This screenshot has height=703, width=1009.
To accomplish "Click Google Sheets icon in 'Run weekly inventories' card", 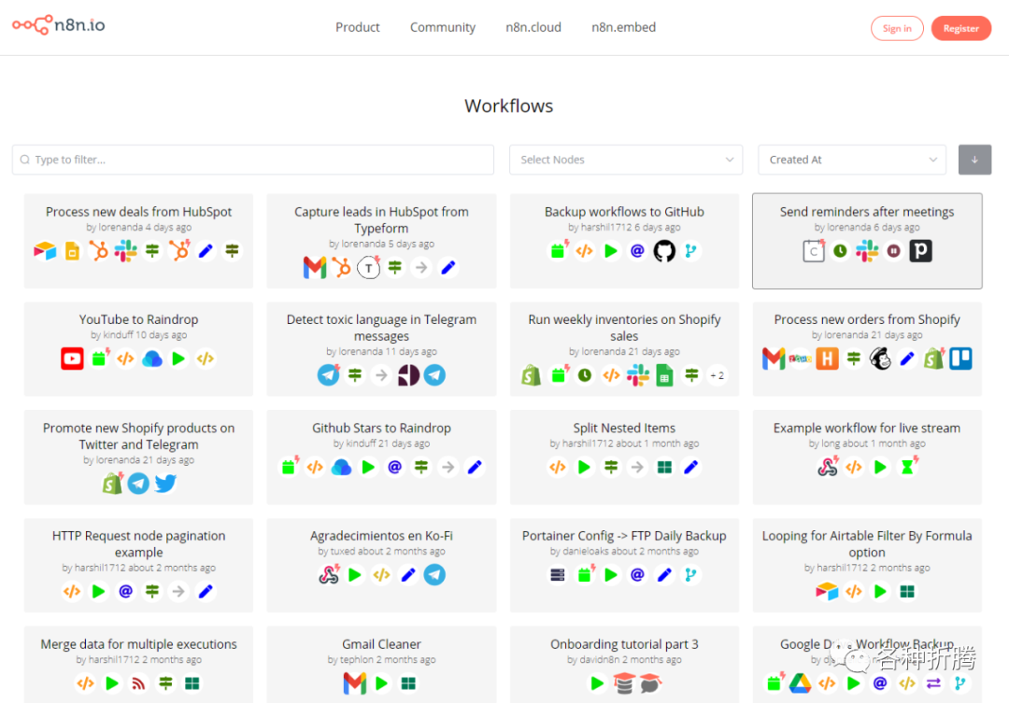I will click(664, 375).
